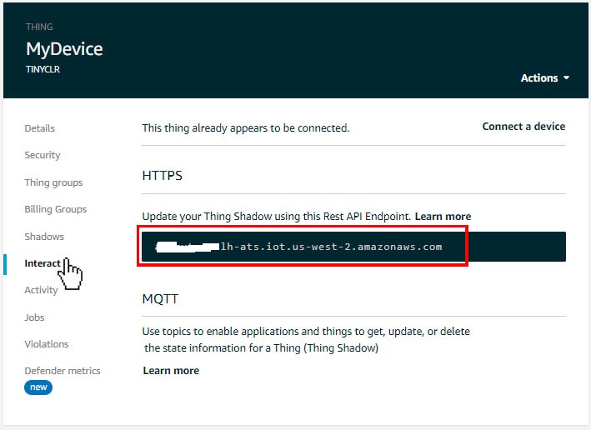Click the Connect a device link

point(523,126)
